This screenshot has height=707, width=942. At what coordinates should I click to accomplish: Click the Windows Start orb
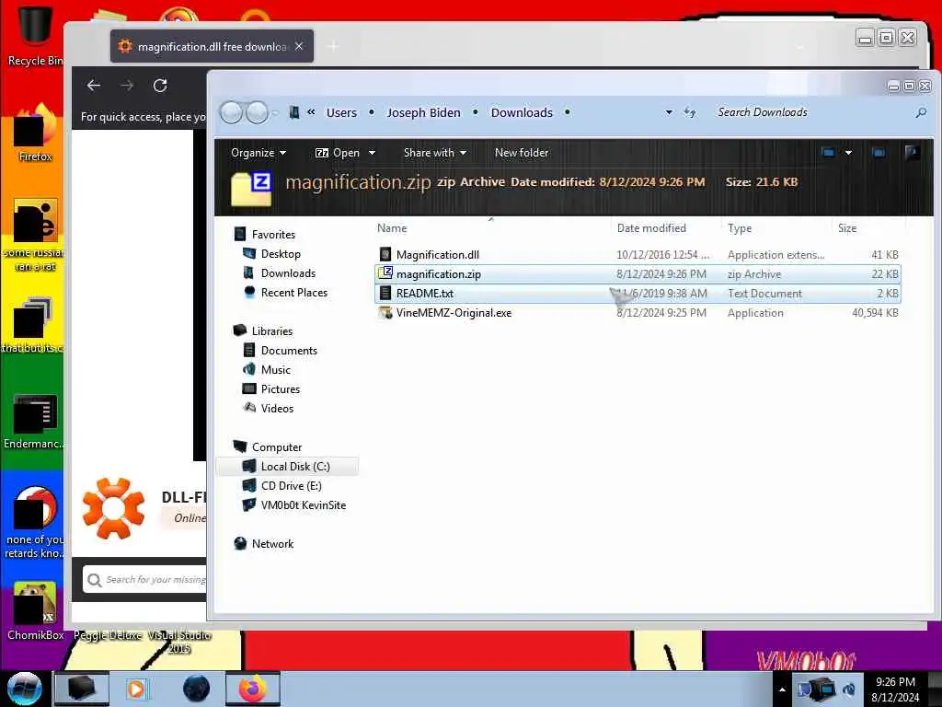(24, 689)
